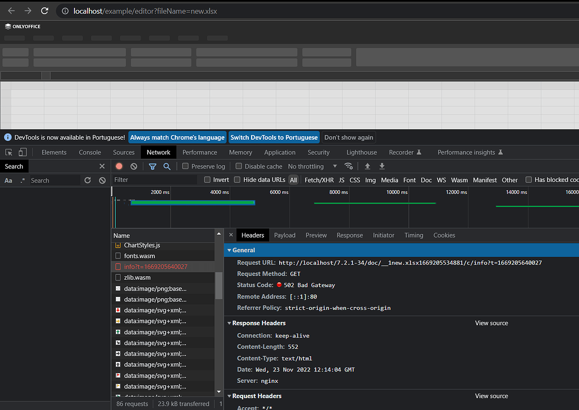This screenshot has height=410, width=579.
Task: Click Switch DevTools to Portuguese
Action: click(x=274, y=137)
